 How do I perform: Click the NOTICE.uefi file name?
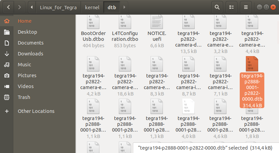tap(157, 36)
